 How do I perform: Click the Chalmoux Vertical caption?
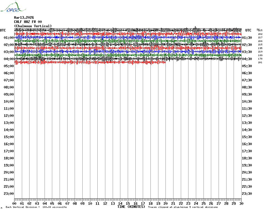[33, 26]
